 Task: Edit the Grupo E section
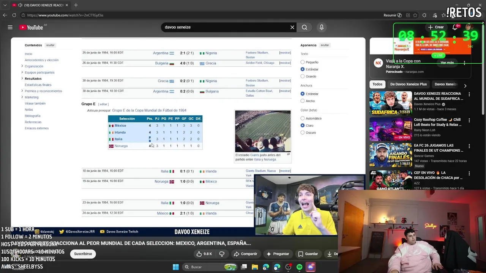pyautogui.click(x=104, y=104)
